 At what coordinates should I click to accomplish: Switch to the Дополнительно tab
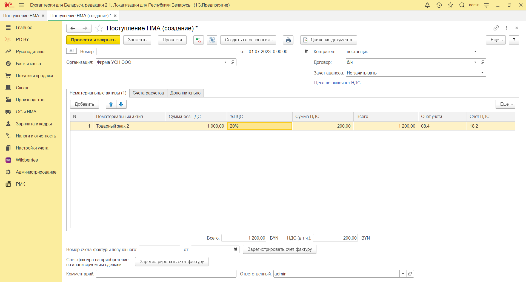pos(185,93)
